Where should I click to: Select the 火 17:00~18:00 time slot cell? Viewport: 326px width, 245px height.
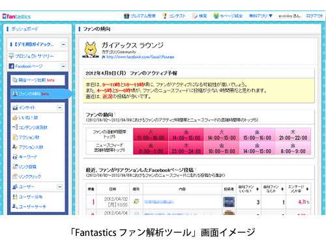151,135
